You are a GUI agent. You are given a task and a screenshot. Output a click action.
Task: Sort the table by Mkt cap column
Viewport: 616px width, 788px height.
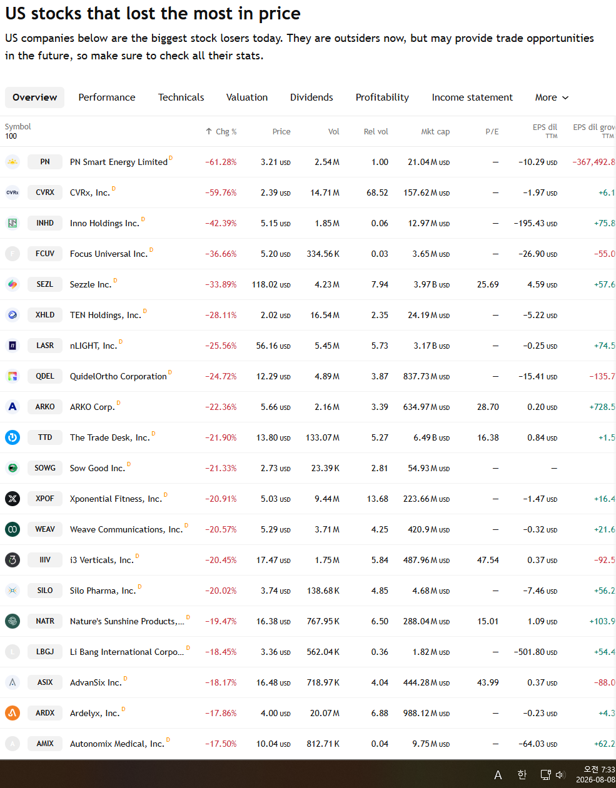(x=435, y=132)
